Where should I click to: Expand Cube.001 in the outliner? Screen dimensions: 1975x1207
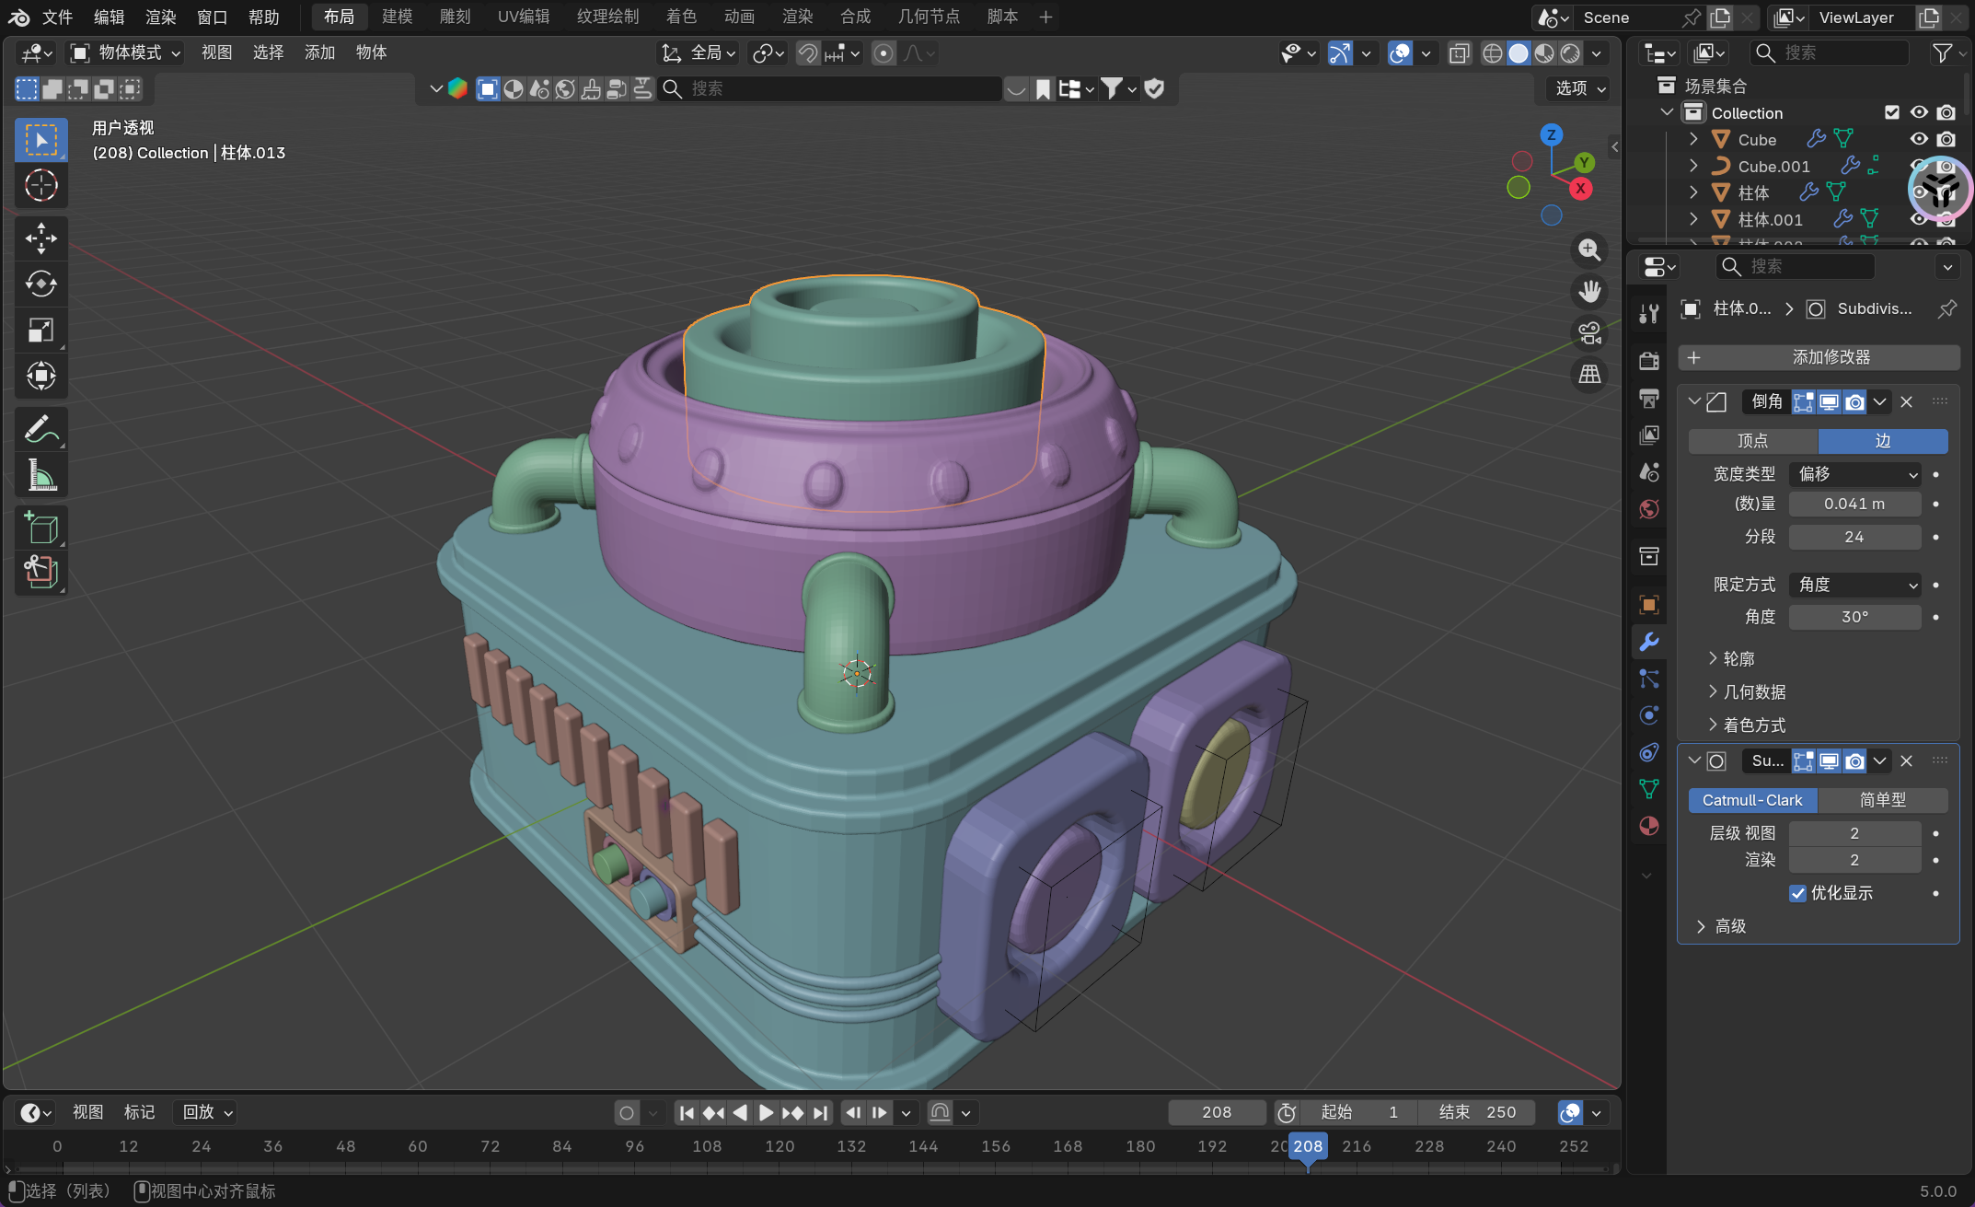pos(1693,166)
